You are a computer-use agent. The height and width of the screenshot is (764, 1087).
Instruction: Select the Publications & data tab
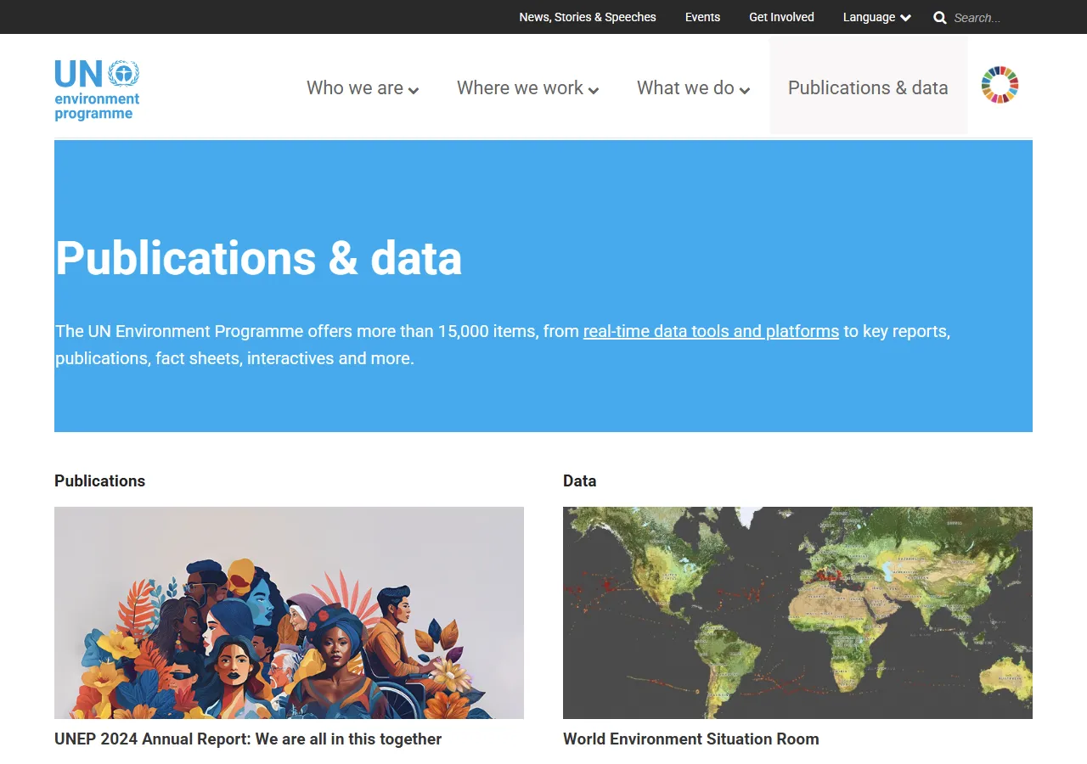[868, 87]
